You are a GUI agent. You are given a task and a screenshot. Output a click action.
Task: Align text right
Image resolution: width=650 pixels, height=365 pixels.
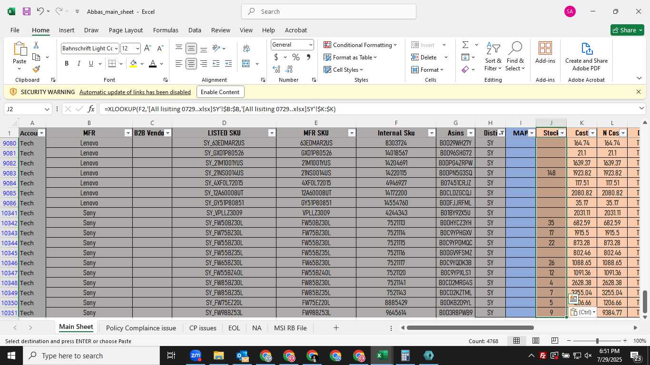(204, 64)
